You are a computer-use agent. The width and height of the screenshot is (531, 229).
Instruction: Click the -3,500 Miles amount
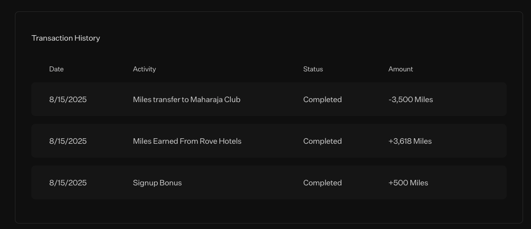(410, 100)
